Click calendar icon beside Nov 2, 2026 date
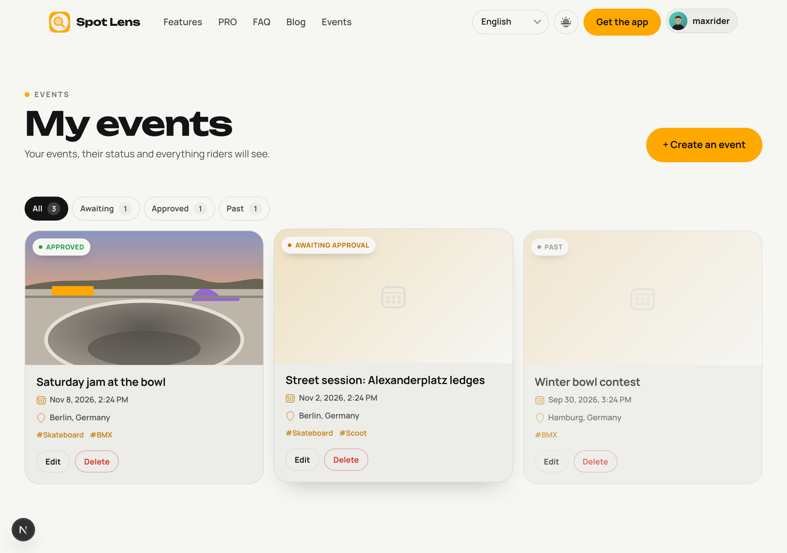This screenshot has width=787, height=553. pyautogui.click(x=290, y=398)
